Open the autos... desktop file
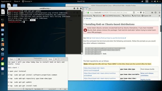162x91 pixels. [x=3, y=13]
